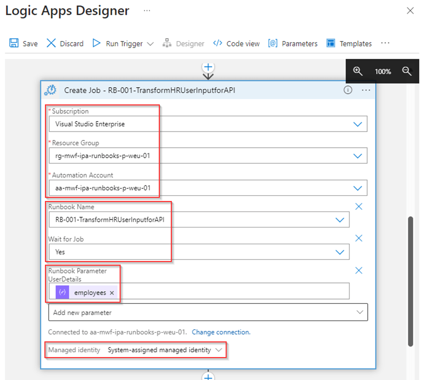Expand the Resource Group dropdown
Image resolution: width=422 pixels, height=380 pixels.
[x=357, y=156]
